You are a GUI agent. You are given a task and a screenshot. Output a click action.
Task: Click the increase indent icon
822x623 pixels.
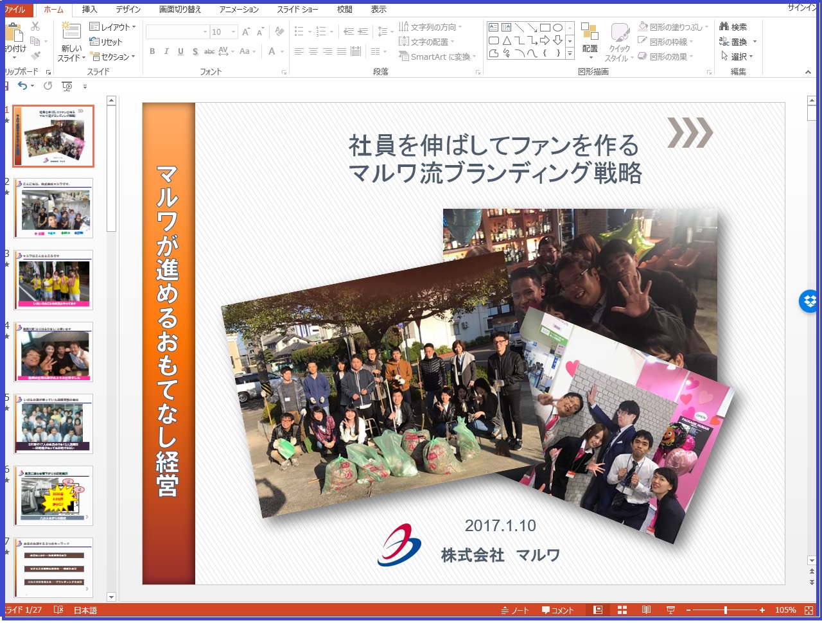tap(363, 31)
